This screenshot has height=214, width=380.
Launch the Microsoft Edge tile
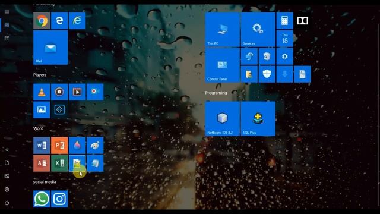click(59, 21)
